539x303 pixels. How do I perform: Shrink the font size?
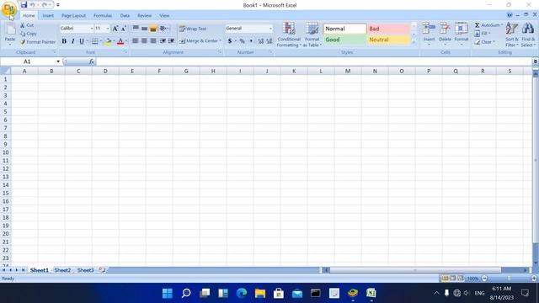[x=124, y=29]
